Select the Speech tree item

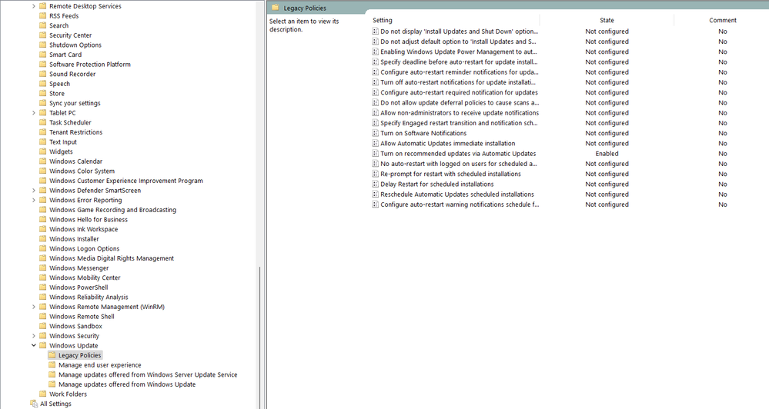59,84
